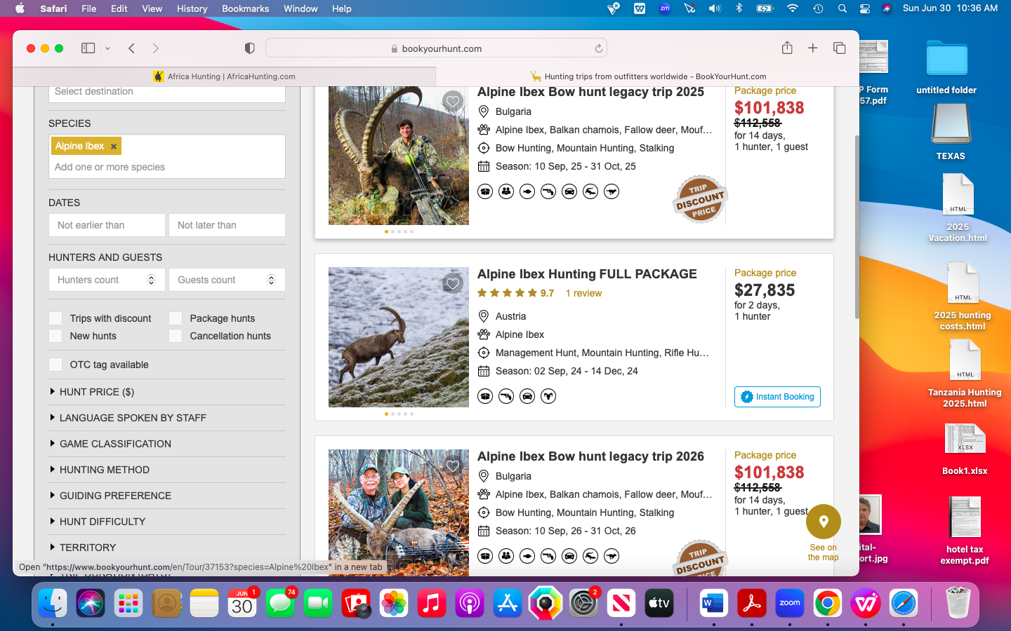Open the 1 review link

coord(583,293)
